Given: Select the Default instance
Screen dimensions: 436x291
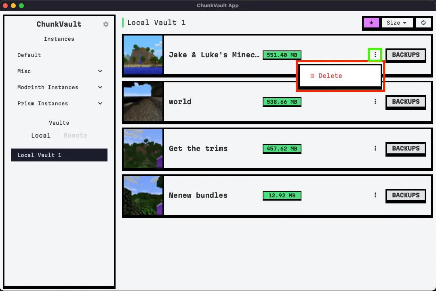Looking at the screenshot, I should coord(29,55).
